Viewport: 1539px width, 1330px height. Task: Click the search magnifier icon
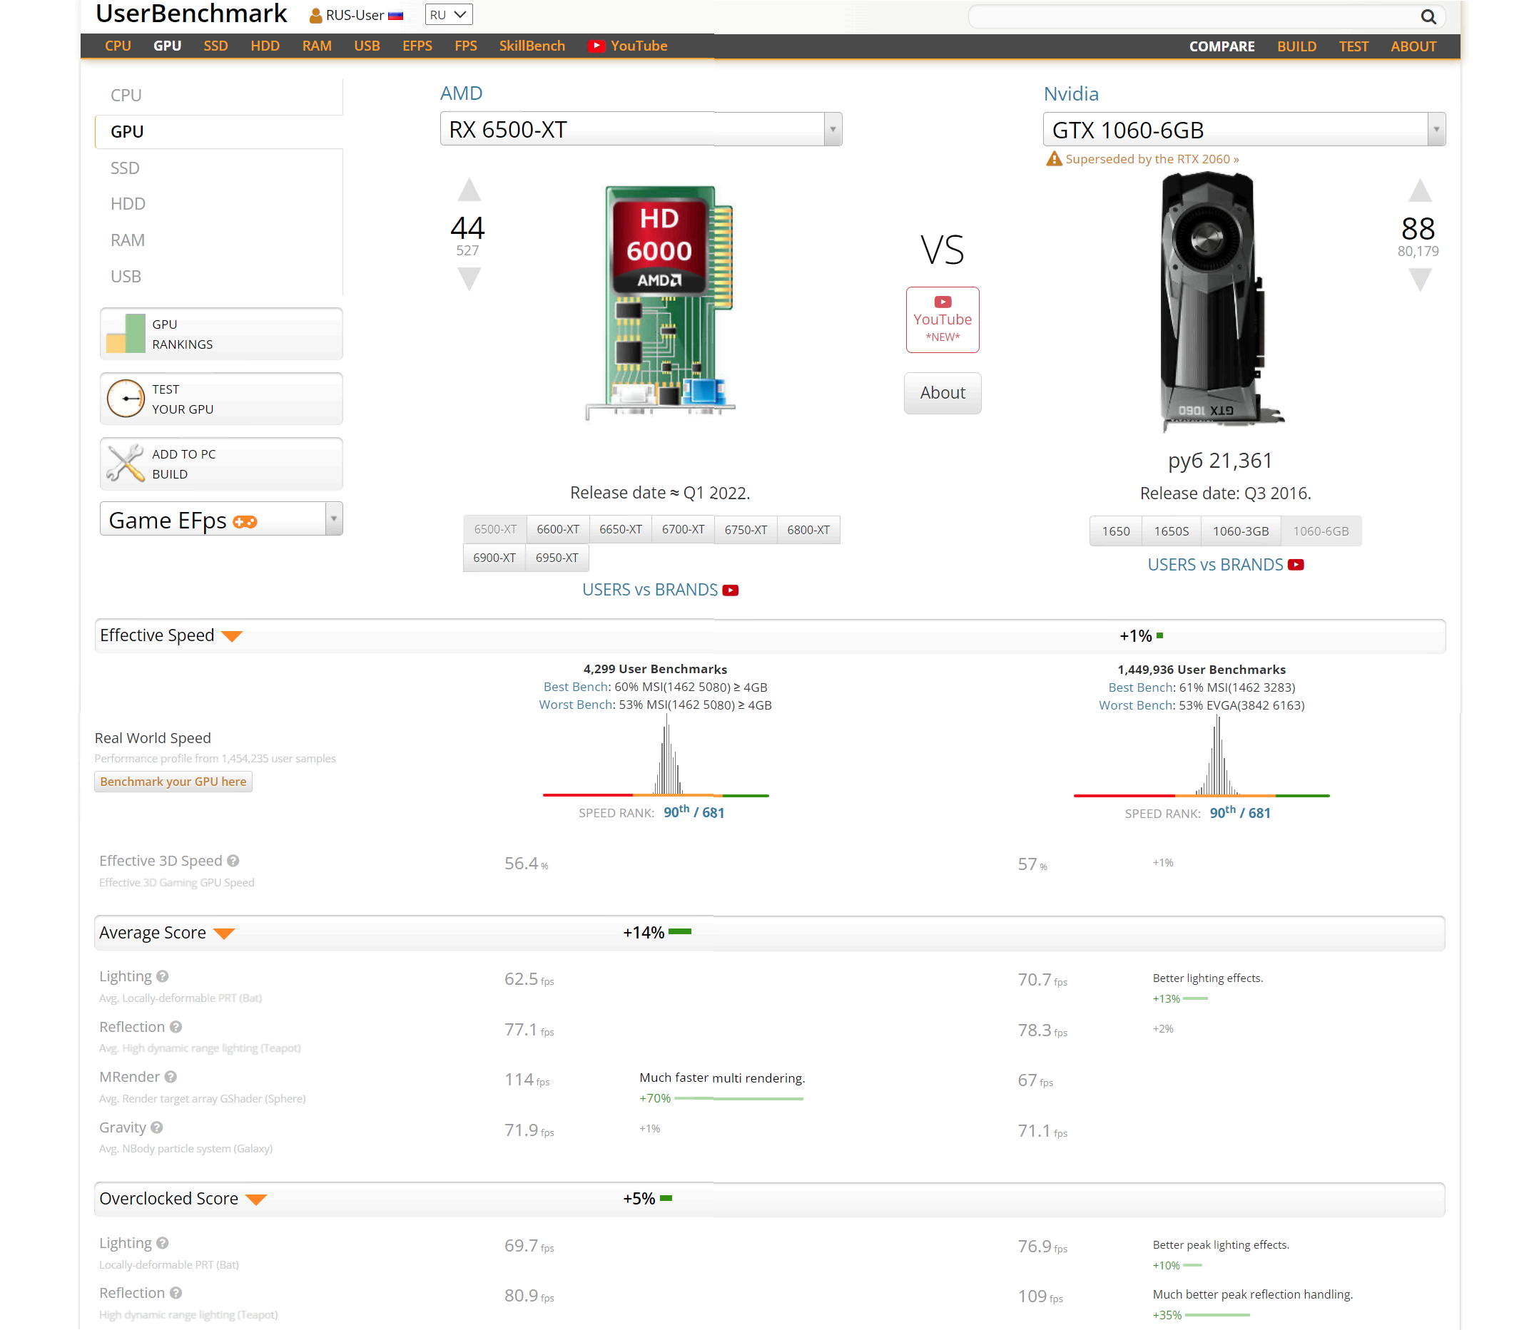(x=1428, y=16)
